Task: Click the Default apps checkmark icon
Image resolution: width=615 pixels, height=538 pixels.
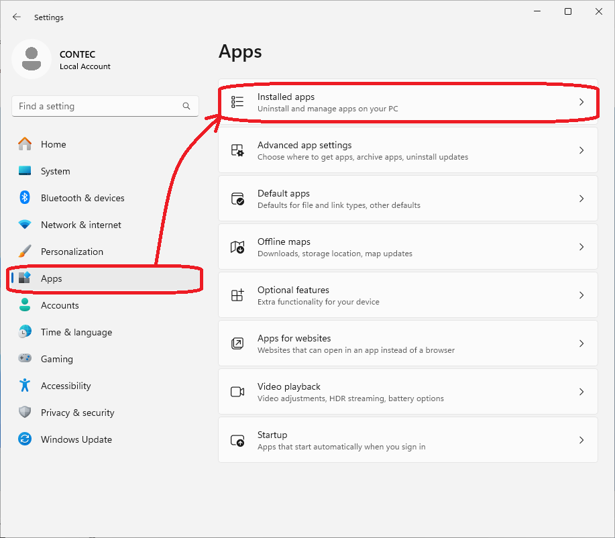Action: coord(237,199)
